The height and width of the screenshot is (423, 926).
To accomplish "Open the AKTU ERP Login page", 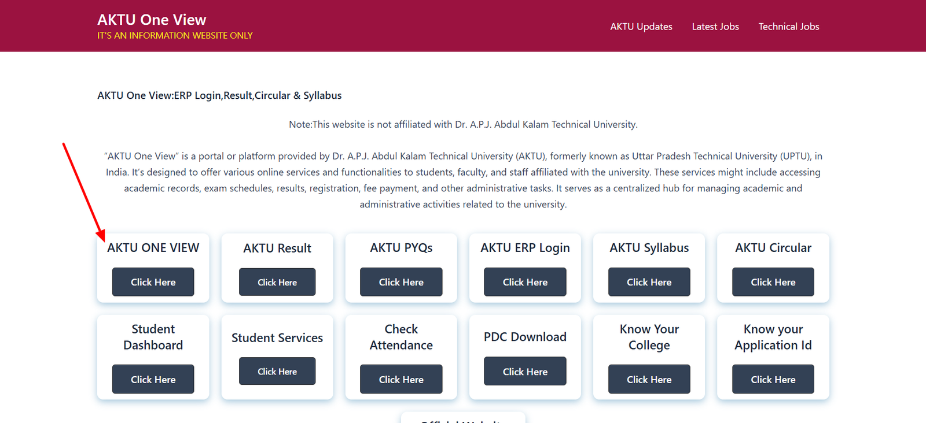I will [x=524, y=282].
